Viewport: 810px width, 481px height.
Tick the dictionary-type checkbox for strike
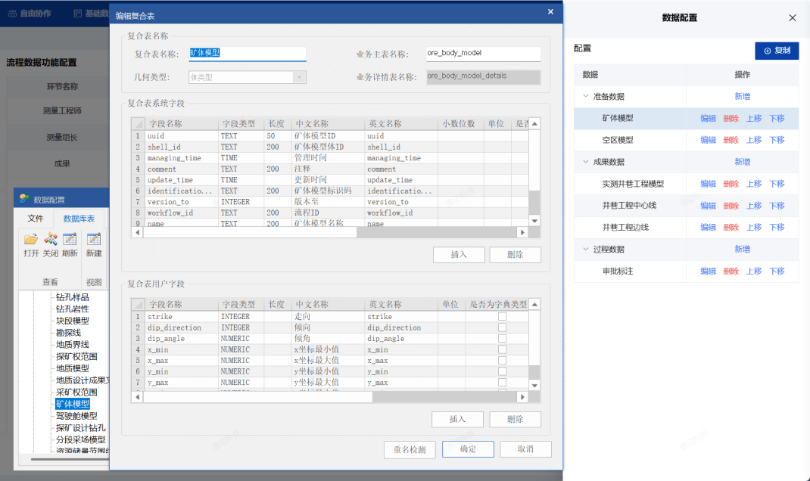point(502,316)
